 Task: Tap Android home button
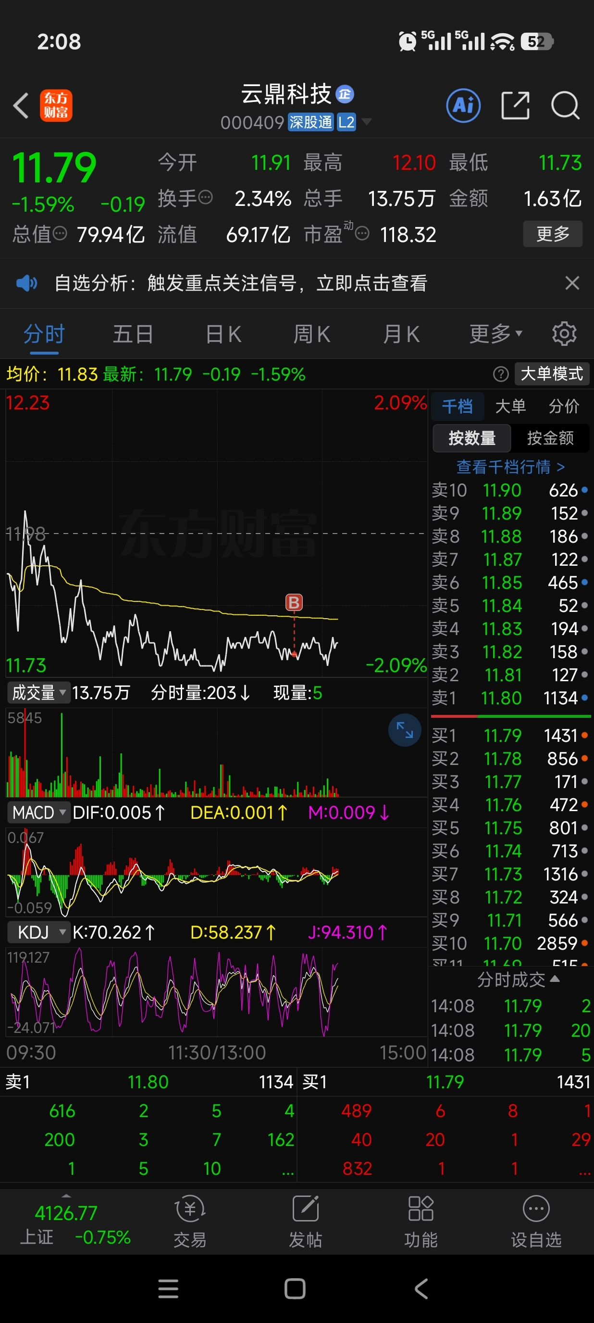click(x=295, y=1288)
